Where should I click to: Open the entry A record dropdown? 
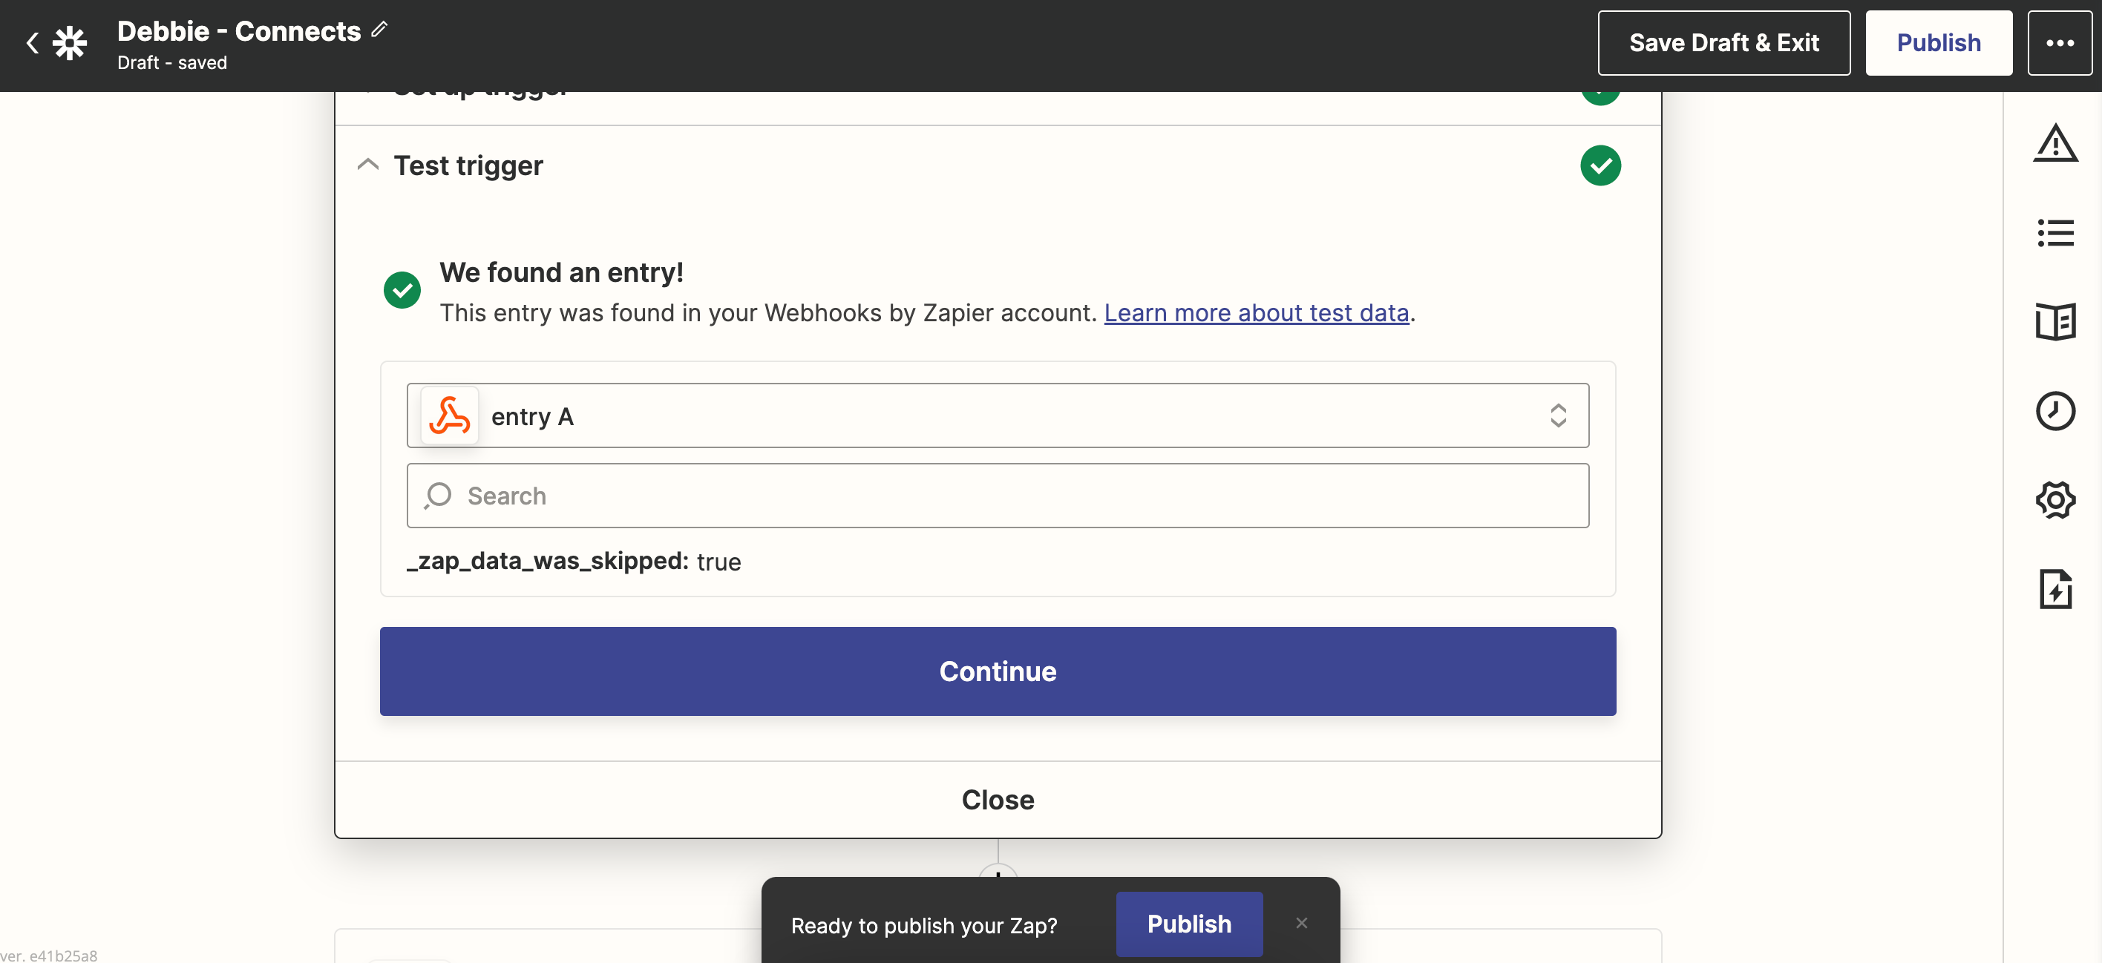click(997, 416)
